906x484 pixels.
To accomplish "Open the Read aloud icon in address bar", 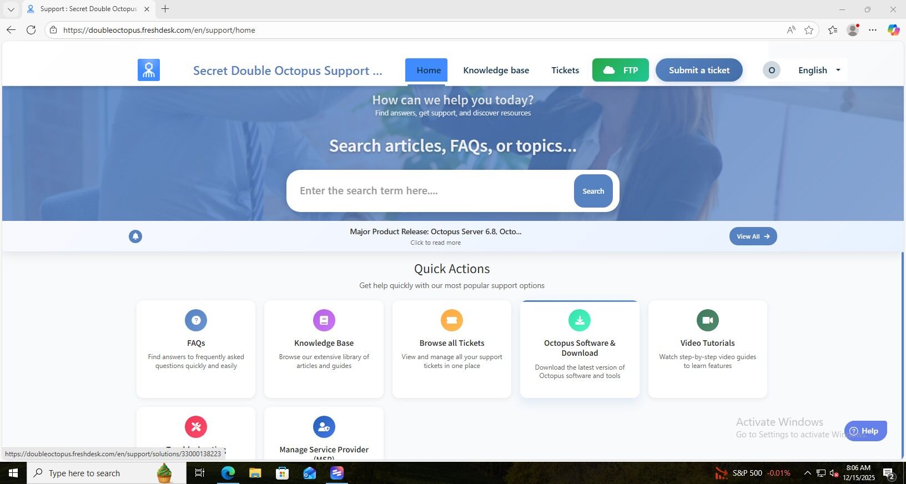I will [x=791, y=30].
